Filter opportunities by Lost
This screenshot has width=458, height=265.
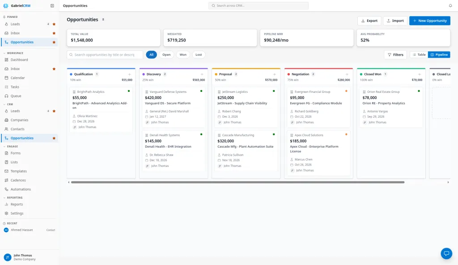point(199,55)
